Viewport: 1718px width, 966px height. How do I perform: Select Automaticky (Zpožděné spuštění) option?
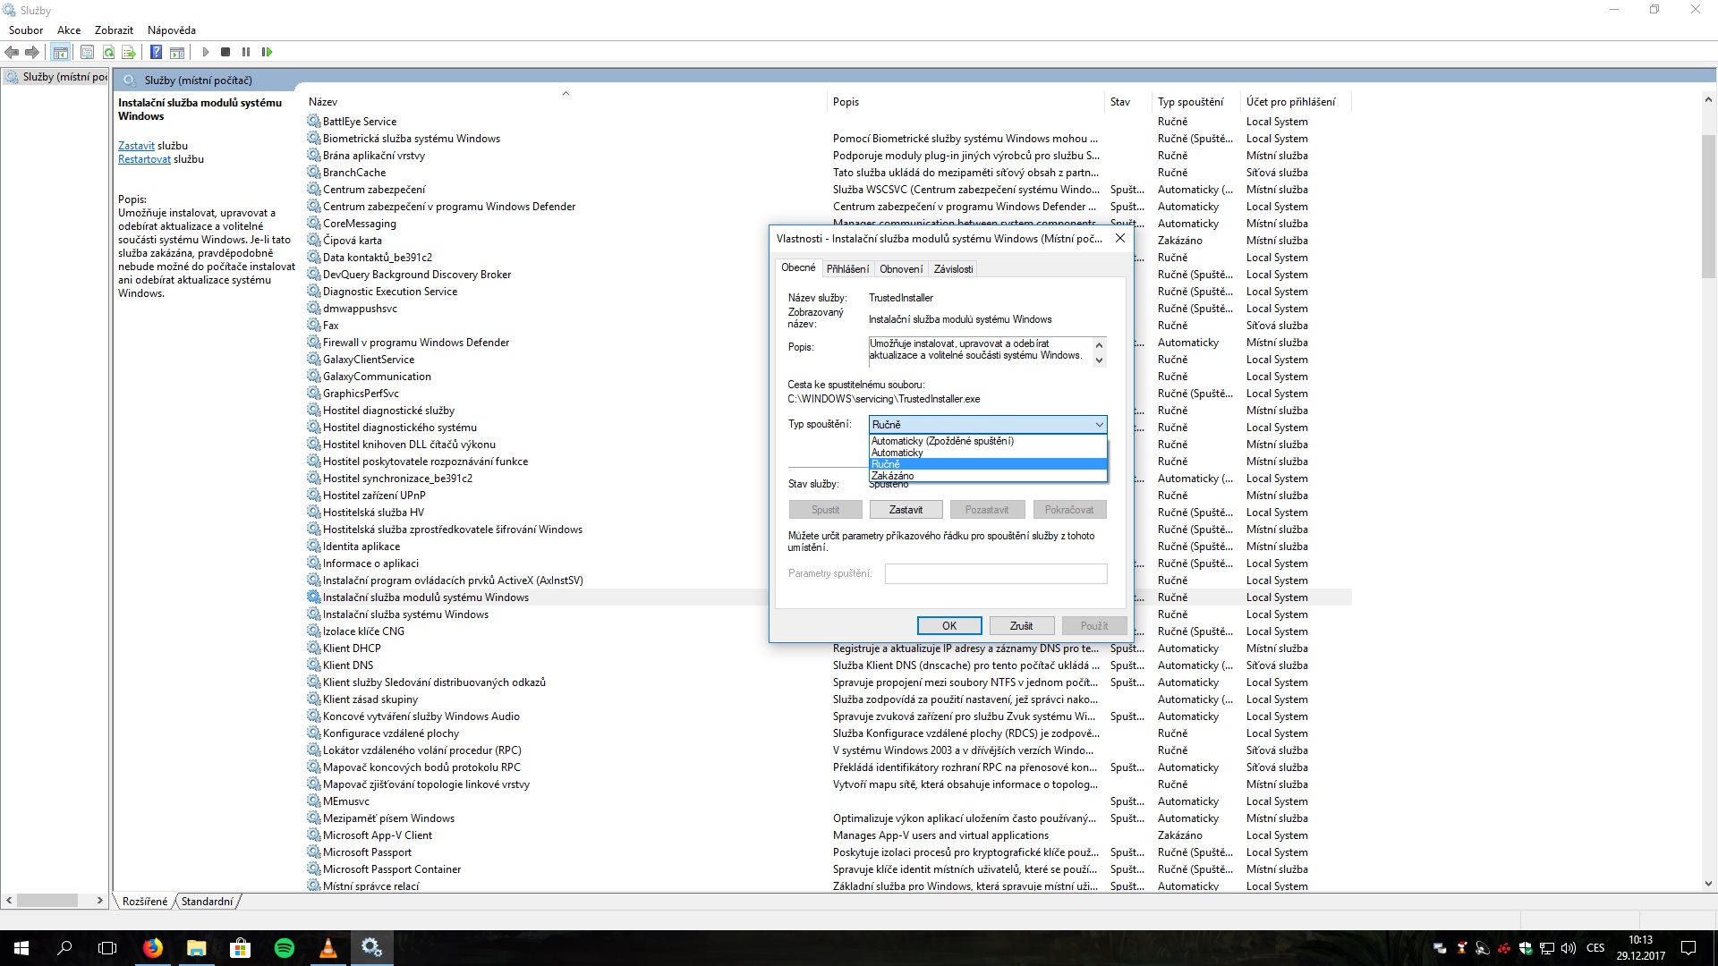pyautogui.click(x=942, y=441)
